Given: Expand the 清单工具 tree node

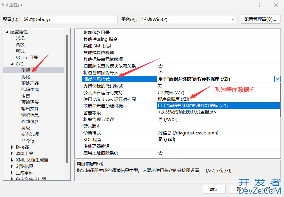Looking at the screenshot, I should [x=12, y=154].
